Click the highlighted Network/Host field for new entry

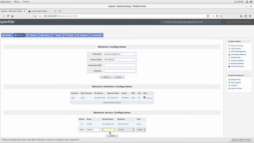click(x=108, y=130)
